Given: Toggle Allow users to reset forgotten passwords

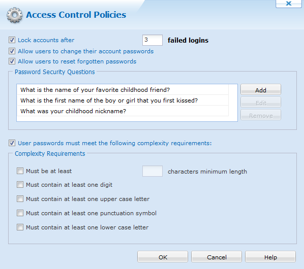Looking at the screenshot, I should point(12,61).
